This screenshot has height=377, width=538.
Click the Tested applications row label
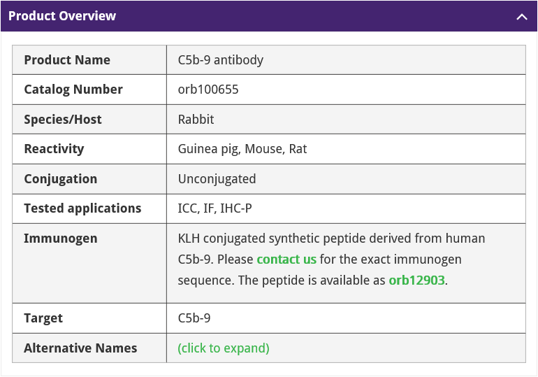pos(82,208)
